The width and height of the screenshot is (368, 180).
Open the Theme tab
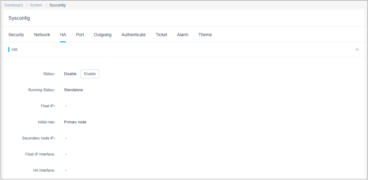tap(205, 35)
